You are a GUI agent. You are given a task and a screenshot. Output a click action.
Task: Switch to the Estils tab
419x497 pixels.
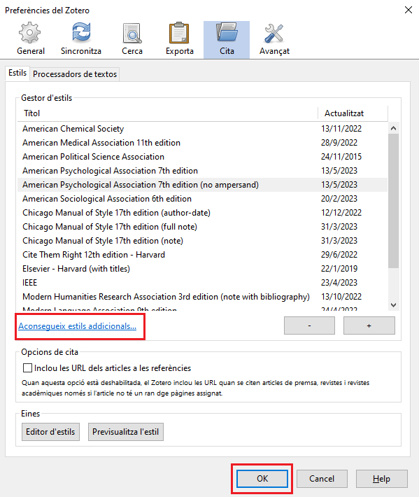(x=17, y=73)
